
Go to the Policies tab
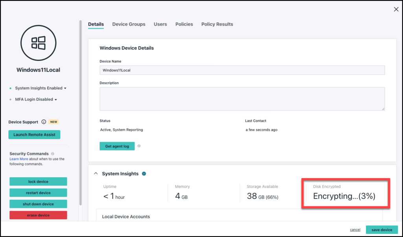(x=184, y=24)
